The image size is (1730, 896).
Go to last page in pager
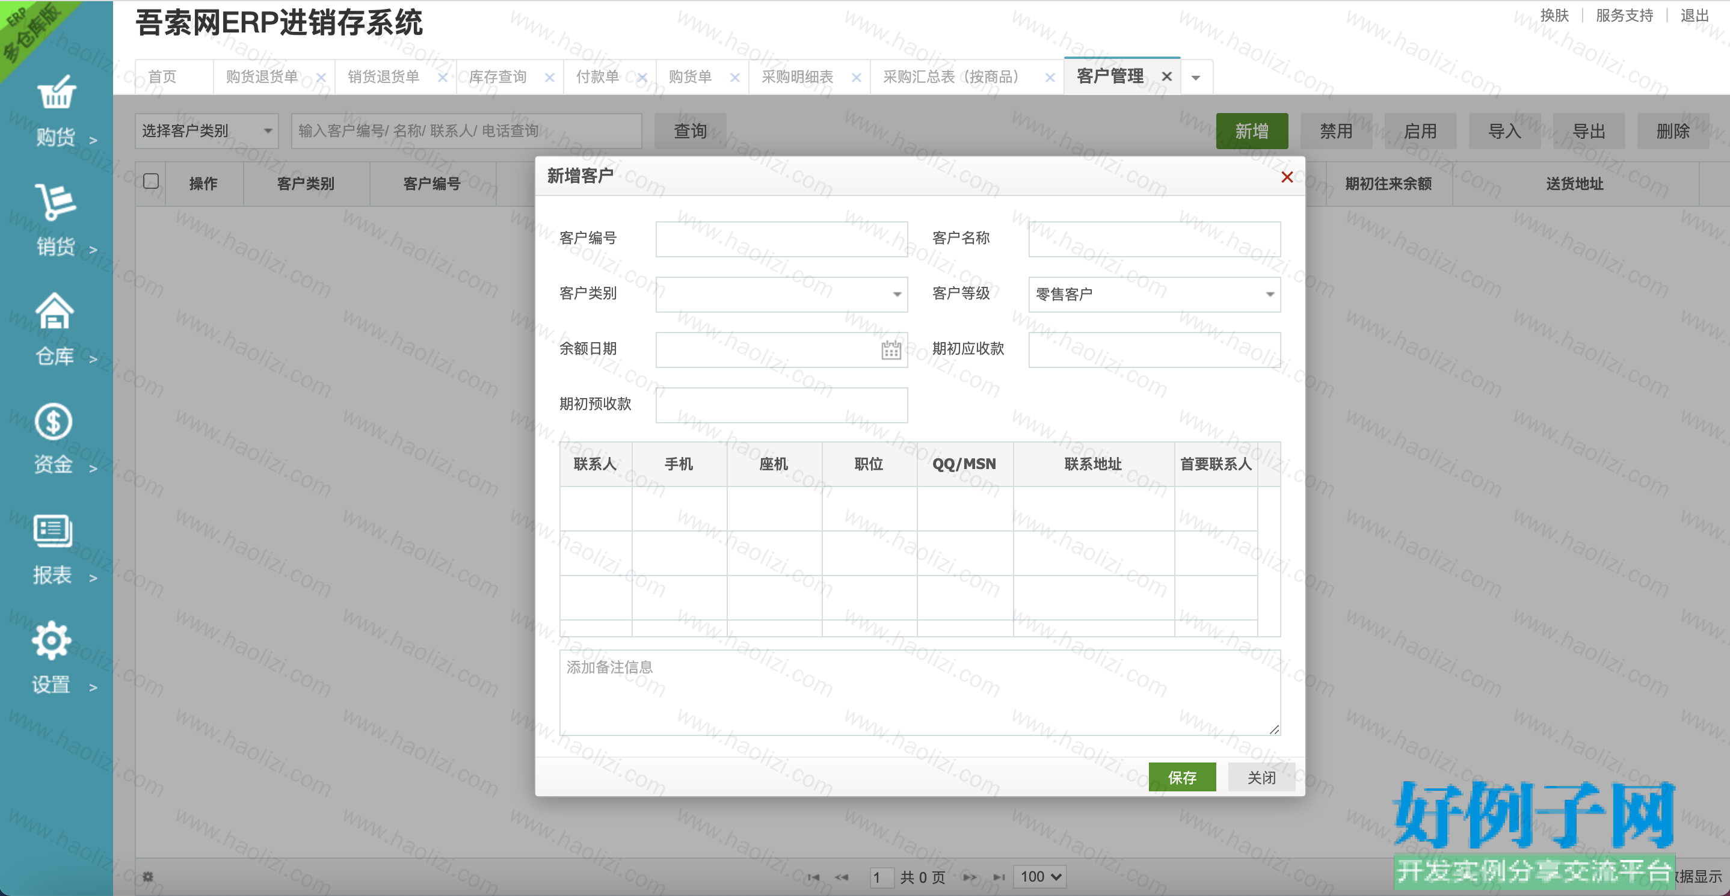coord(999,877)
